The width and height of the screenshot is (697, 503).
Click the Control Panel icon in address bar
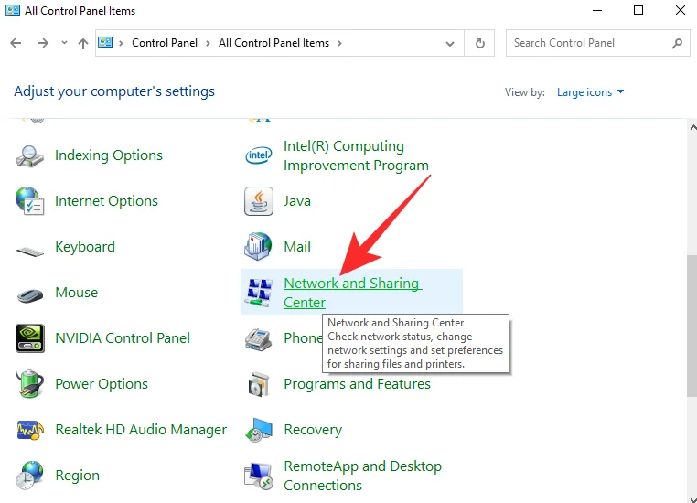105,43
